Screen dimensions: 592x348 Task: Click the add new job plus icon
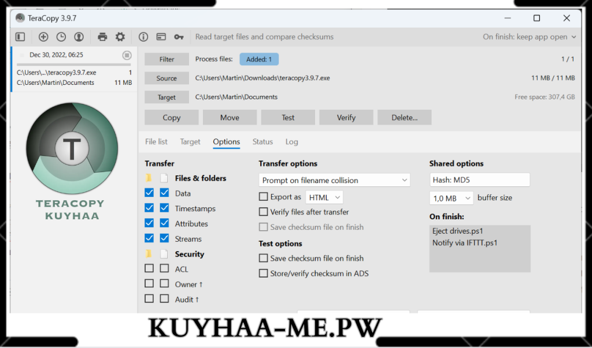click(x=43, y=36)
